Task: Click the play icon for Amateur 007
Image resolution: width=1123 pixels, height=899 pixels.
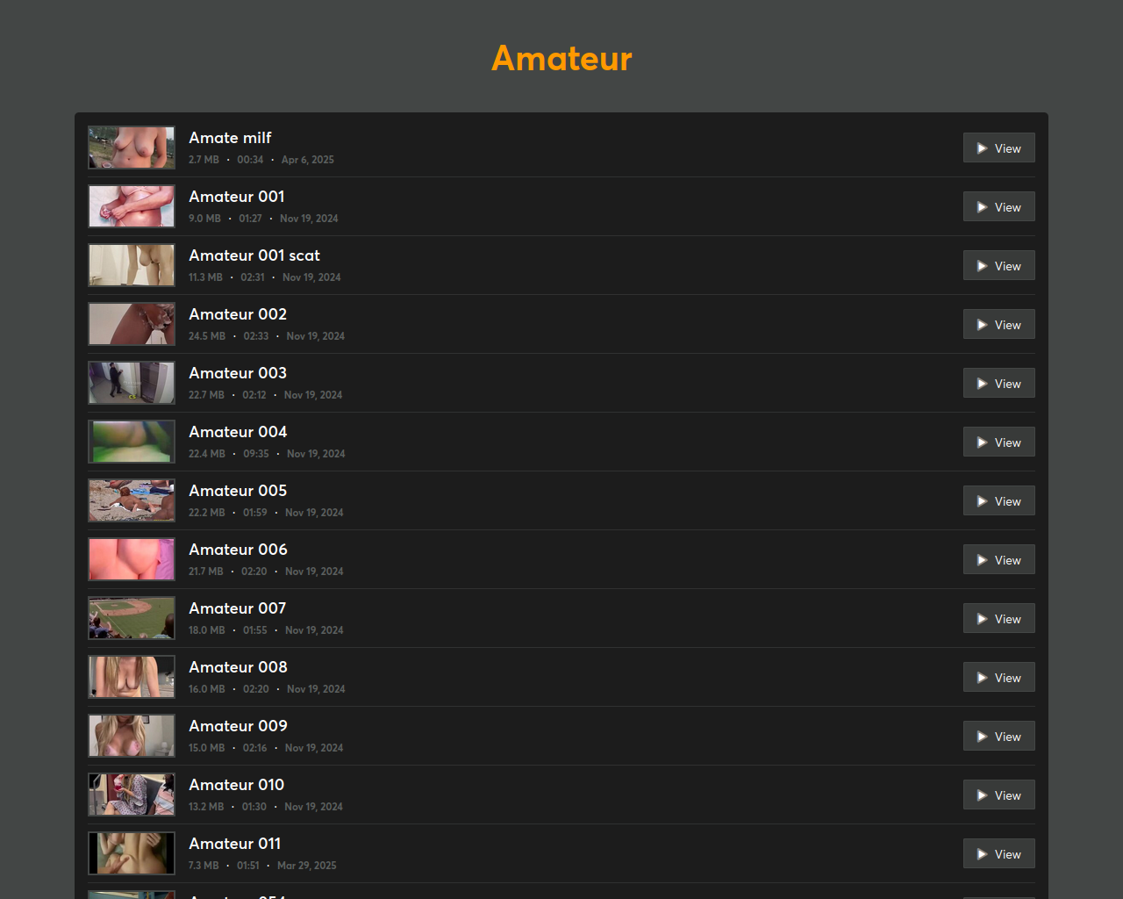Action: (x=983, y=619)
